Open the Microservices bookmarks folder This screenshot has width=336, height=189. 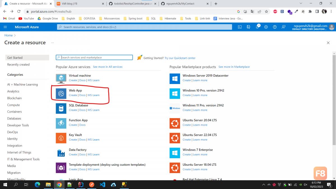coord(109,18)
